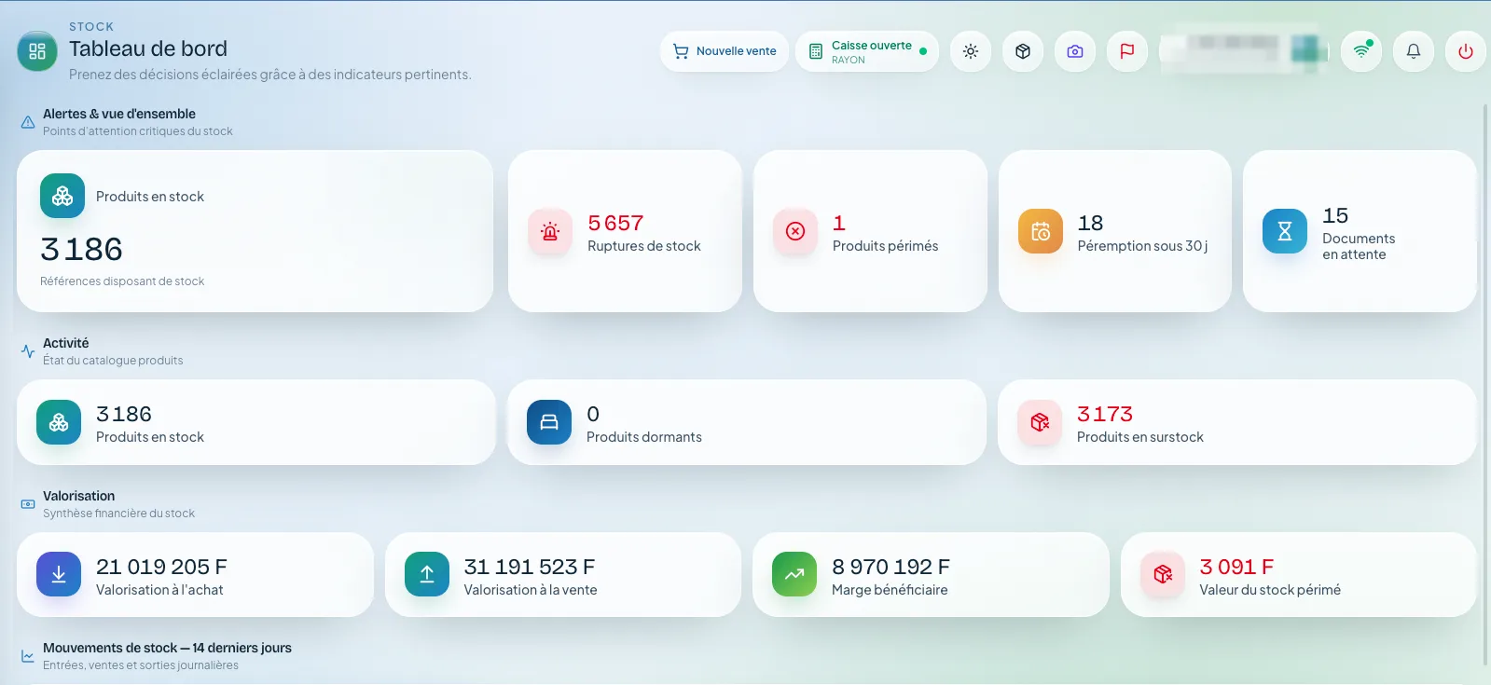
Task: Click the Produits en stock cubes icon in large card
Action: pyautogui.click(x=62, y=196)
